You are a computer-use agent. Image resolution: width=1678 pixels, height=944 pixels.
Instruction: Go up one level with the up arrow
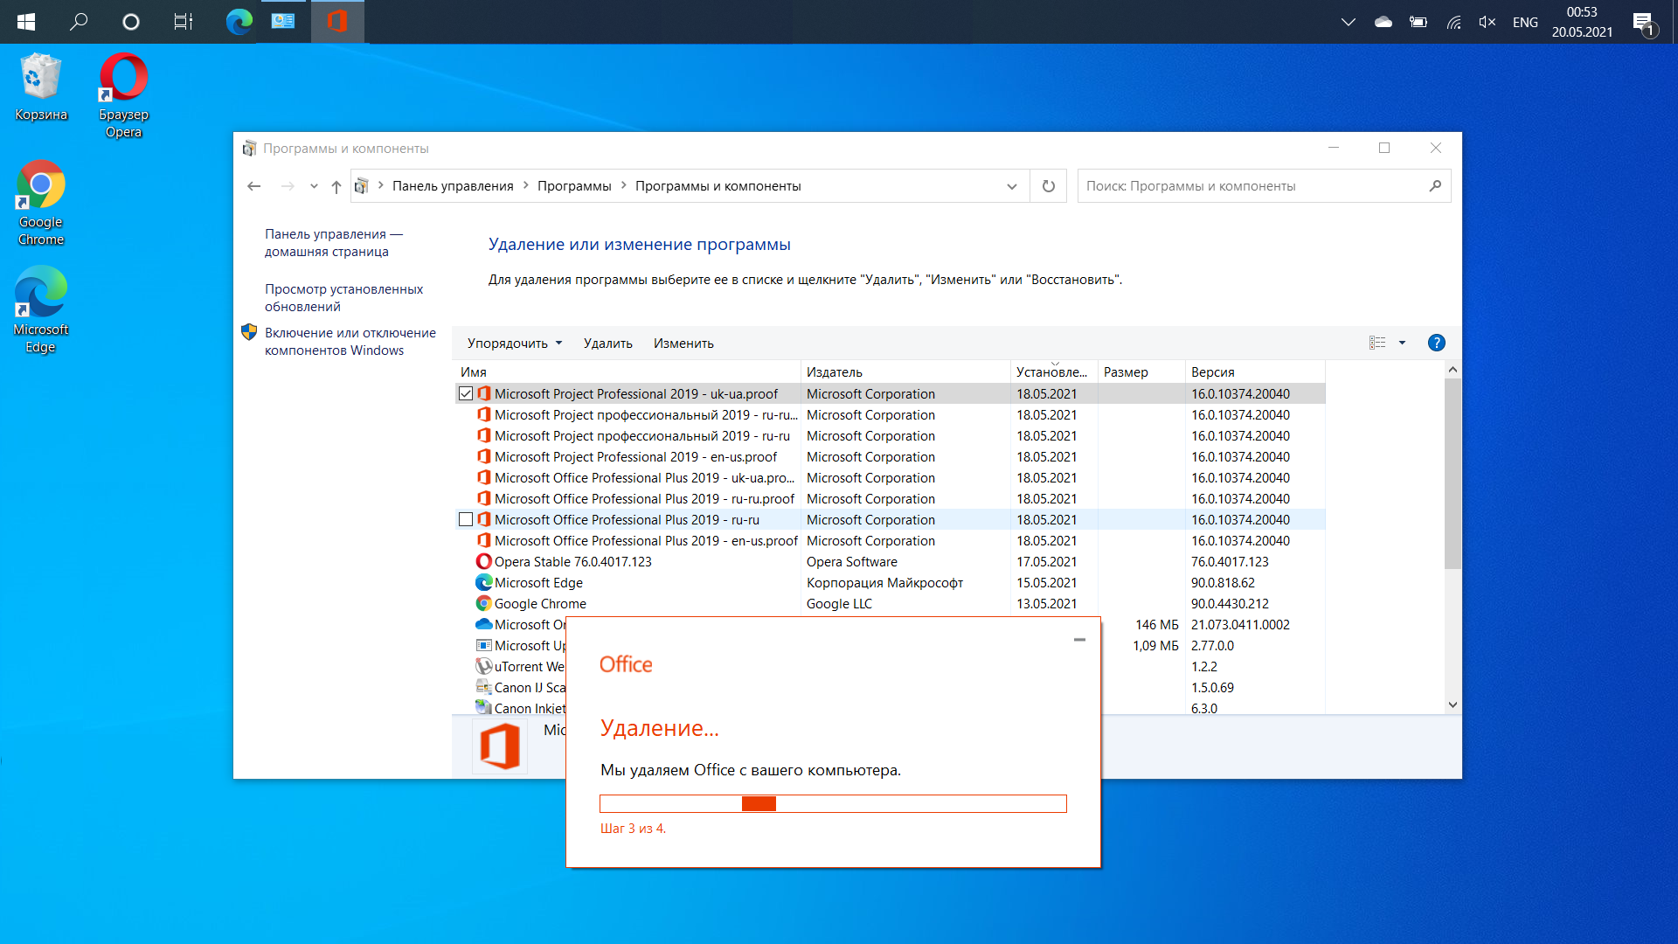336,186
